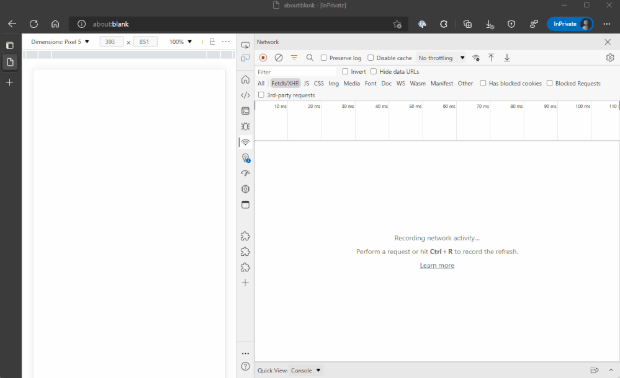Viewport: 620px width, 378px height.
Task: Open Network settings gear icon
Action: click(610, 58)
